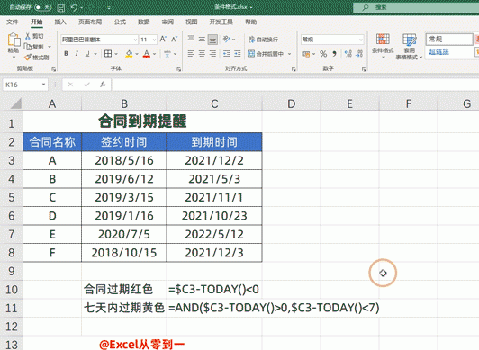
Task: Switch to the 插入 (Insert) tab
Action: pos(60,22)
